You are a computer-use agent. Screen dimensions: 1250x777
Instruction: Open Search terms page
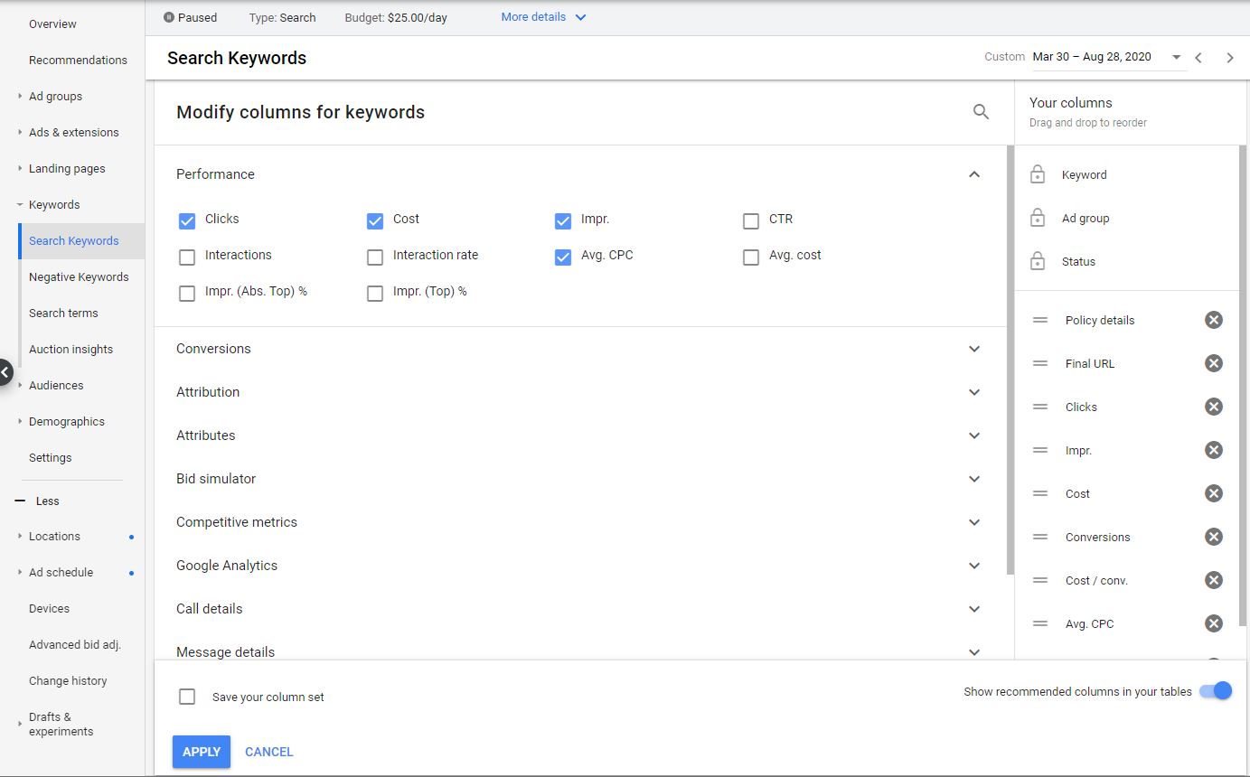pyautogui.click(x=63, y=313)
